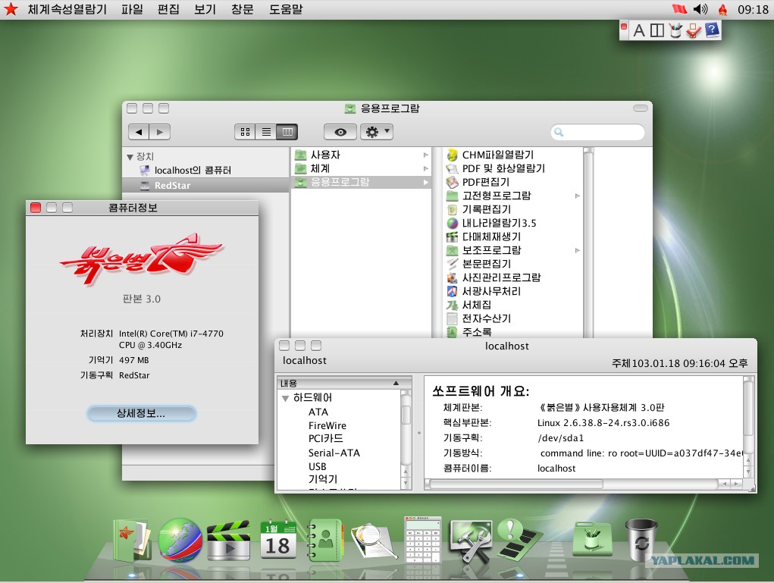
Task: Select the 전자수산기 icon
Action: click(452, 319)
